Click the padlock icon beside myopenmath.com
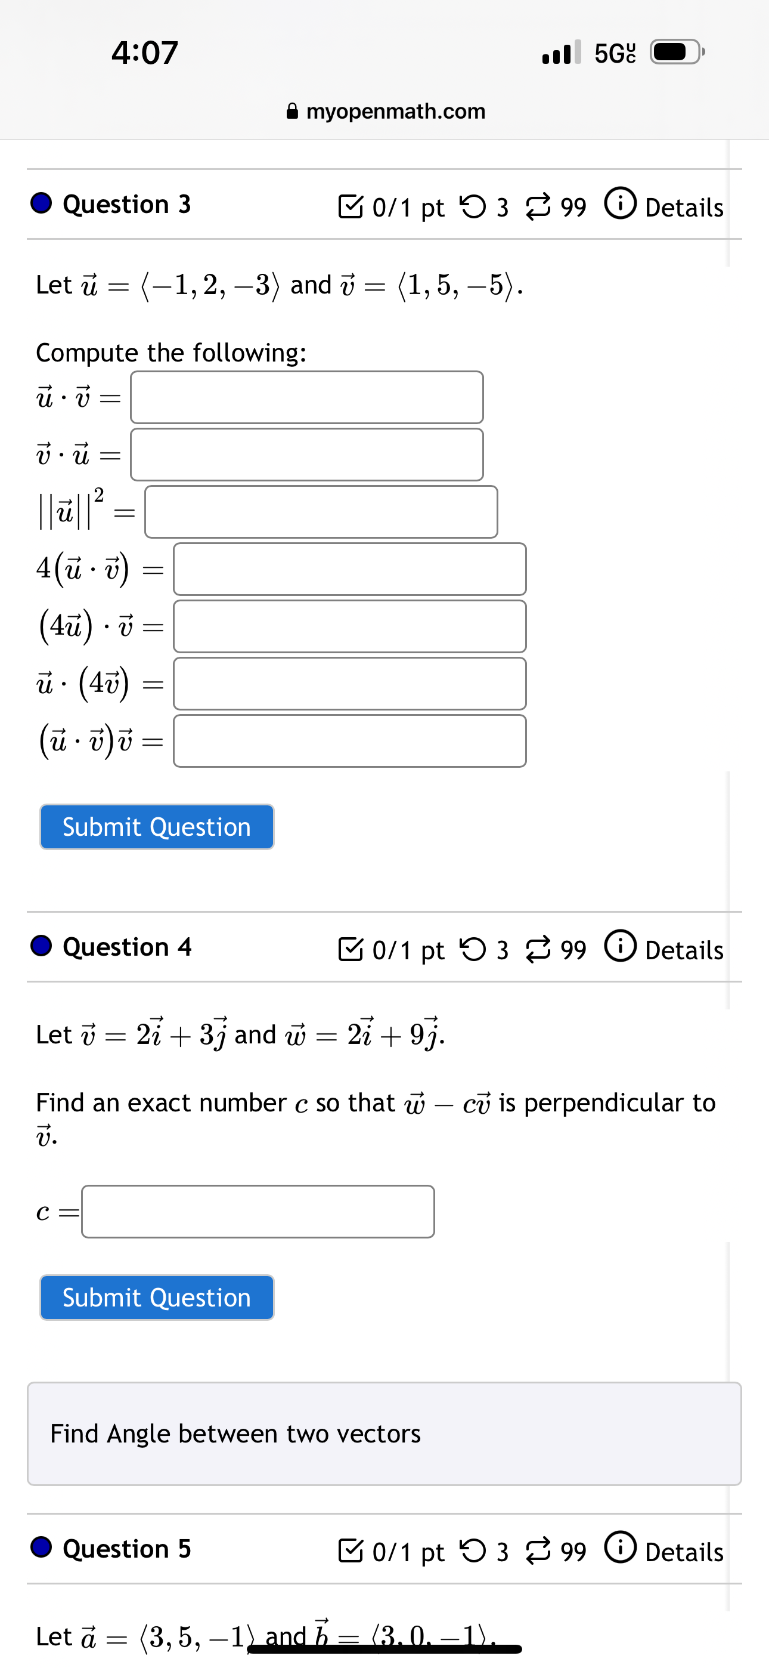Viewport: 769px width, 1668px height. point(293,110)
